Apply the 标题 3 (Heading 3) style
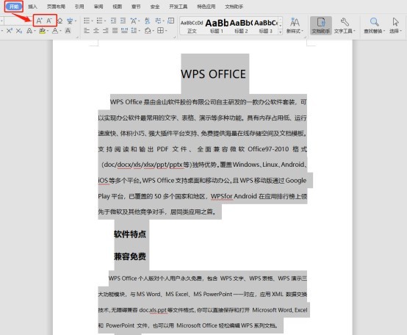The height and width of the screenshot is (335, 407). 265,26
